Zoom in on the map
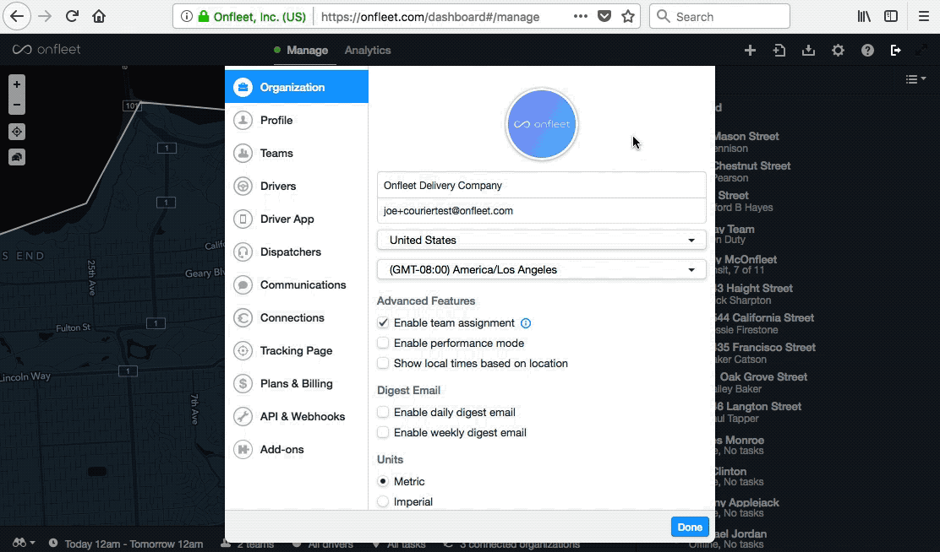Image resolution: width=940 pixels, height=552 pixels. [17, 84]
